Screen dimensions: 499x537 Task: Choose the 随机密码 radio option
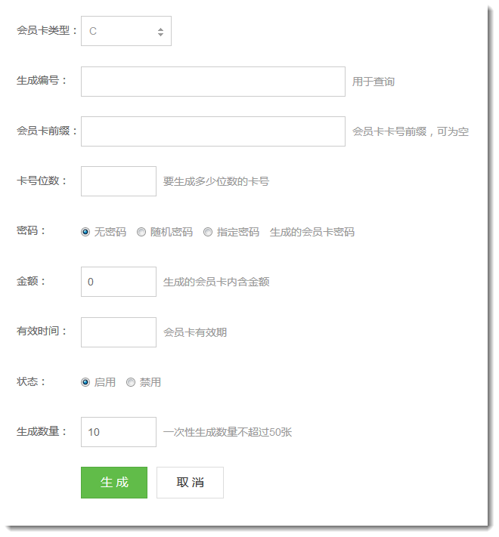tap(141, 232)
